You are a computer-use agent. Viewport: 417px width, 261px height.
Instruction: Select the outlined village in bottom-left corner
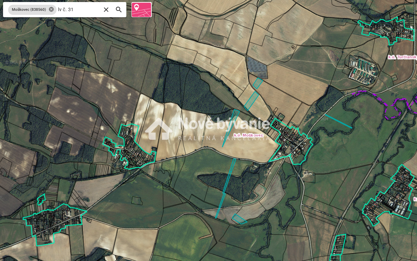click(54, 221)
